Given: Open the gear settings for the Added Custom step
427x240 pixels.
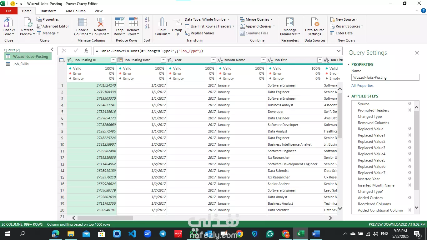Looking at the screenshot, I should tap(409, 198).
